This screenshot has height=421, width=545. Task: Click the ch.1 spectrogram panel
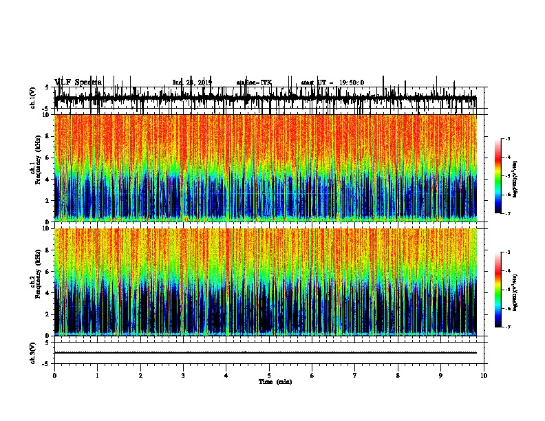pos(266,168)
